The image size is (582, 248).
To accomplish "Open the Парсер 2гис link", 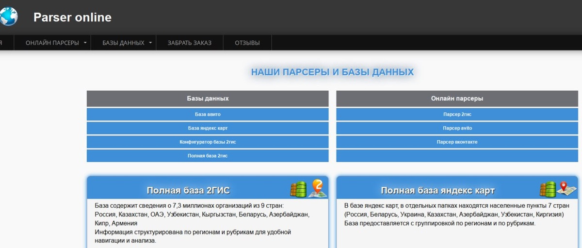I will 457,115.
